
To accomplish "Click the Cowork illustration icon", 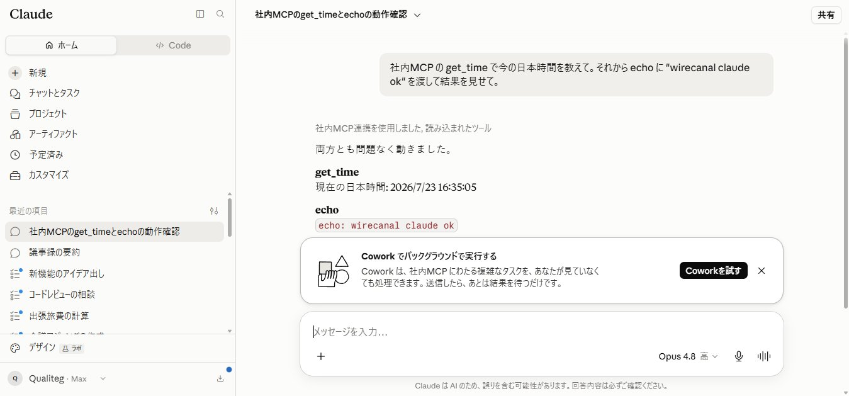I will [x=334, y=271].
